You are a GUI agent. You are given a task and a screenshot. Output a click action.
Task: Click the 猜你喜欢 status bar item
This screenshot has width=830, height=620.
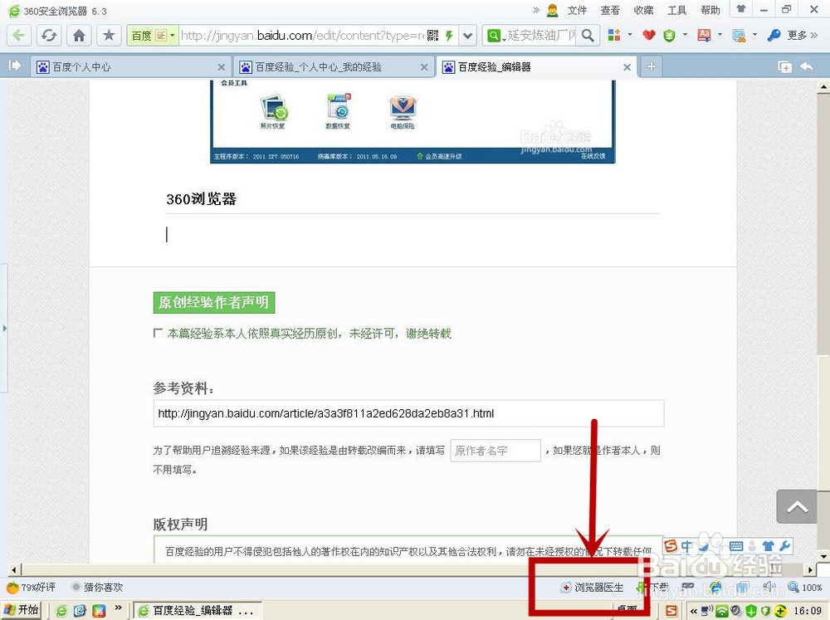tap(97, 587)
